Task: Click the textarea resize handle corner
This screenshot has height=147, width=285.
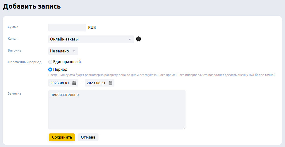Action: click(184, 128)
